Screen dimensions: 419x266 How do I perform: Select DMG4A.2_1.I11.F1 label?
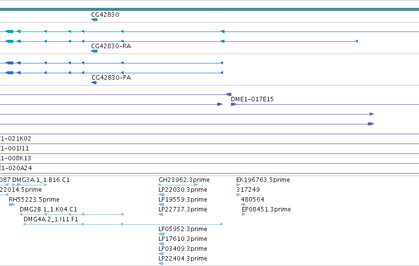51,219
